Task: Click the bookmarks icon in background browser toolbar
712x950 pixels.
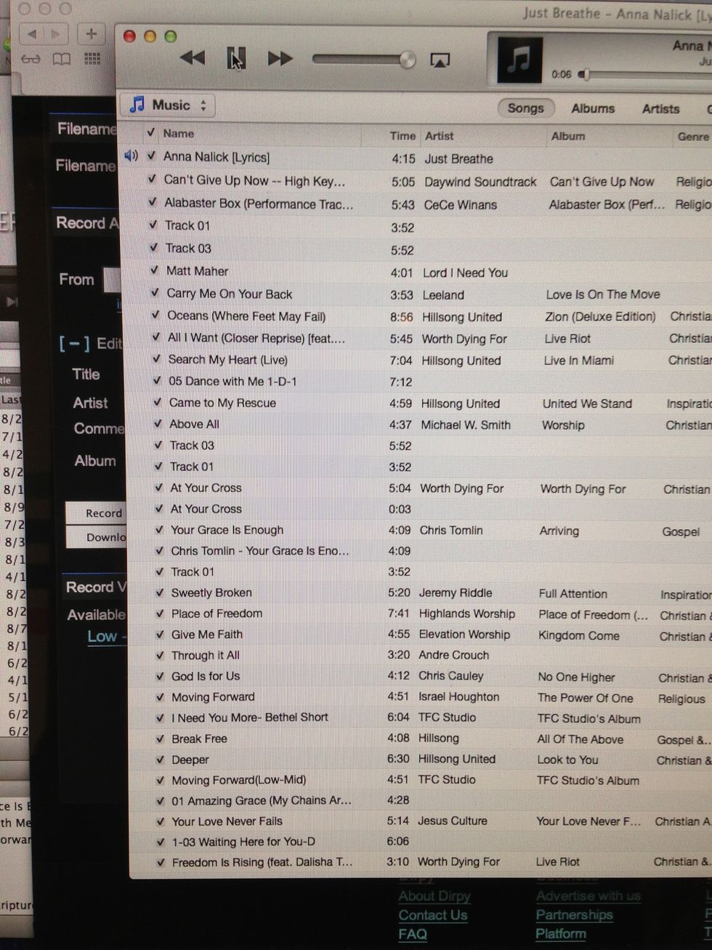Action: pyautogui.click(x=61, y=60)
